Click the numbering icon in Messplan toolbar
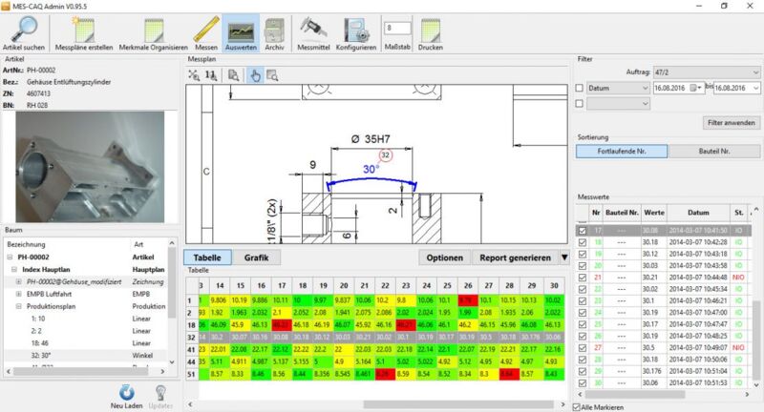Image resolution: width=764 pixels, height=412 pixels. tap(211, 75)
